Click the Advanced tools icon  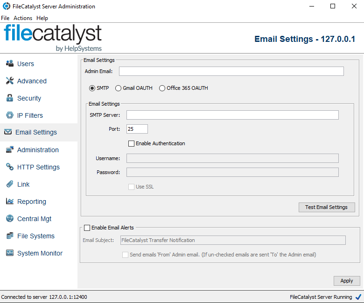(x=10, y=81)
